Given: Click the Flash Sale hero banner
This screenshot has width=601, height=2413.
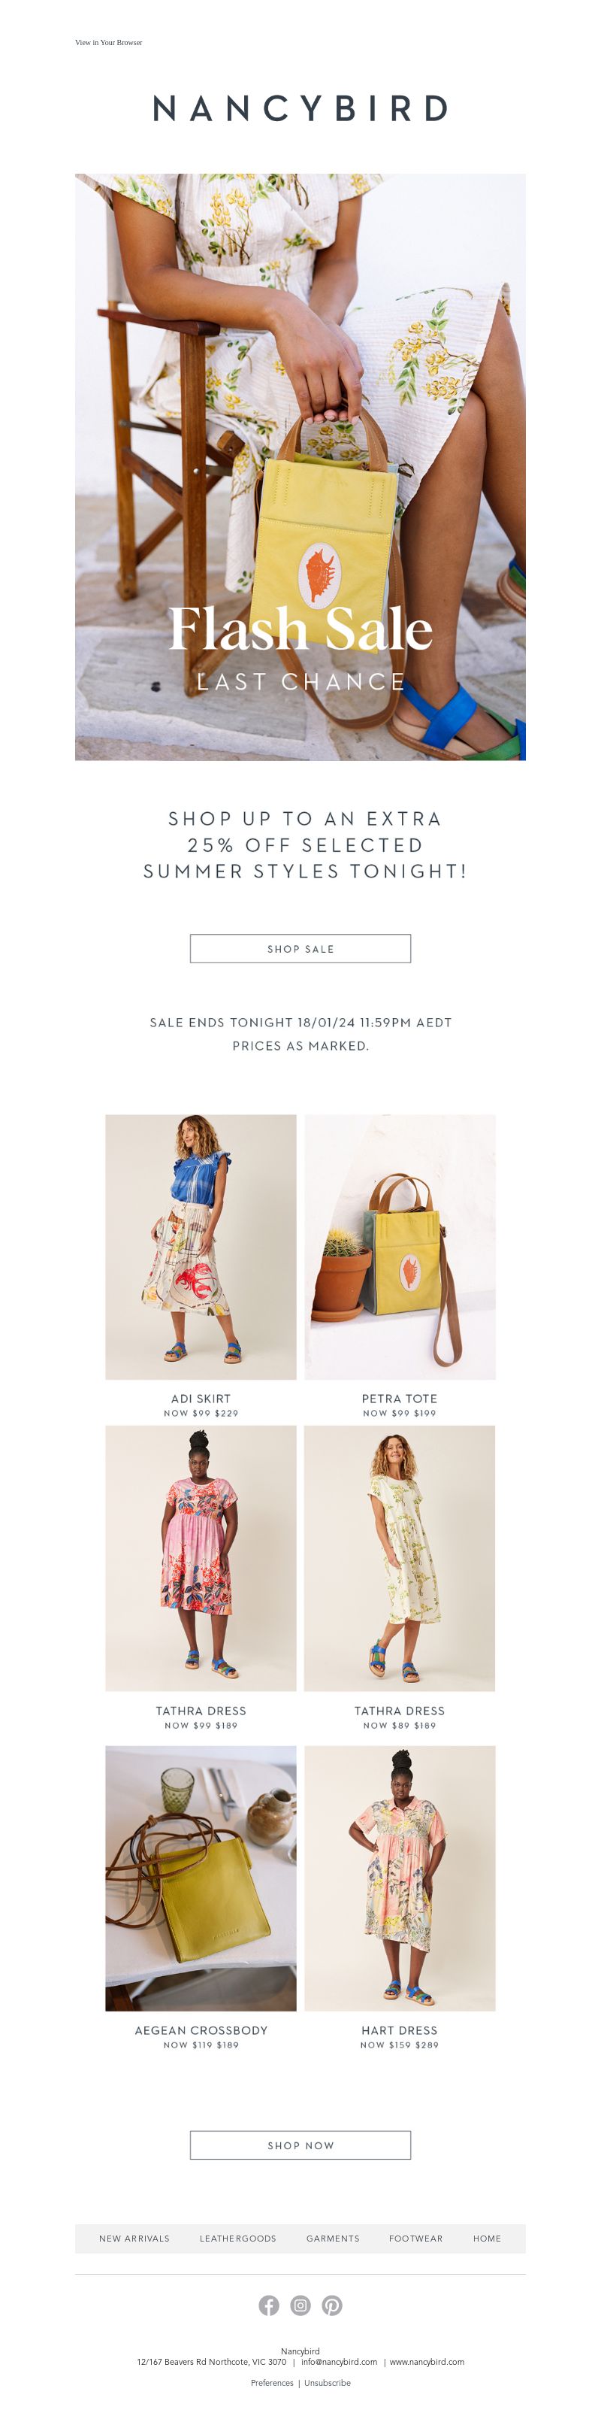Looking at the screenshot, I should click(x=300, y=466).
